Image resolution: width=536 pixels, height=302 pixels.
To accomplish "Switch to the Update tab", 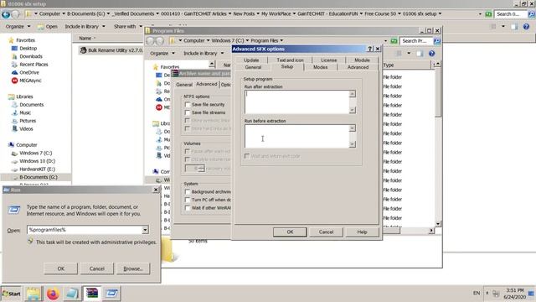I will (251, 60).
